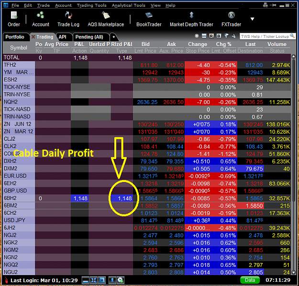Screen dimensions: 299x286
Task: Click the Chg % column header
Action: click(x=224, y=44)
